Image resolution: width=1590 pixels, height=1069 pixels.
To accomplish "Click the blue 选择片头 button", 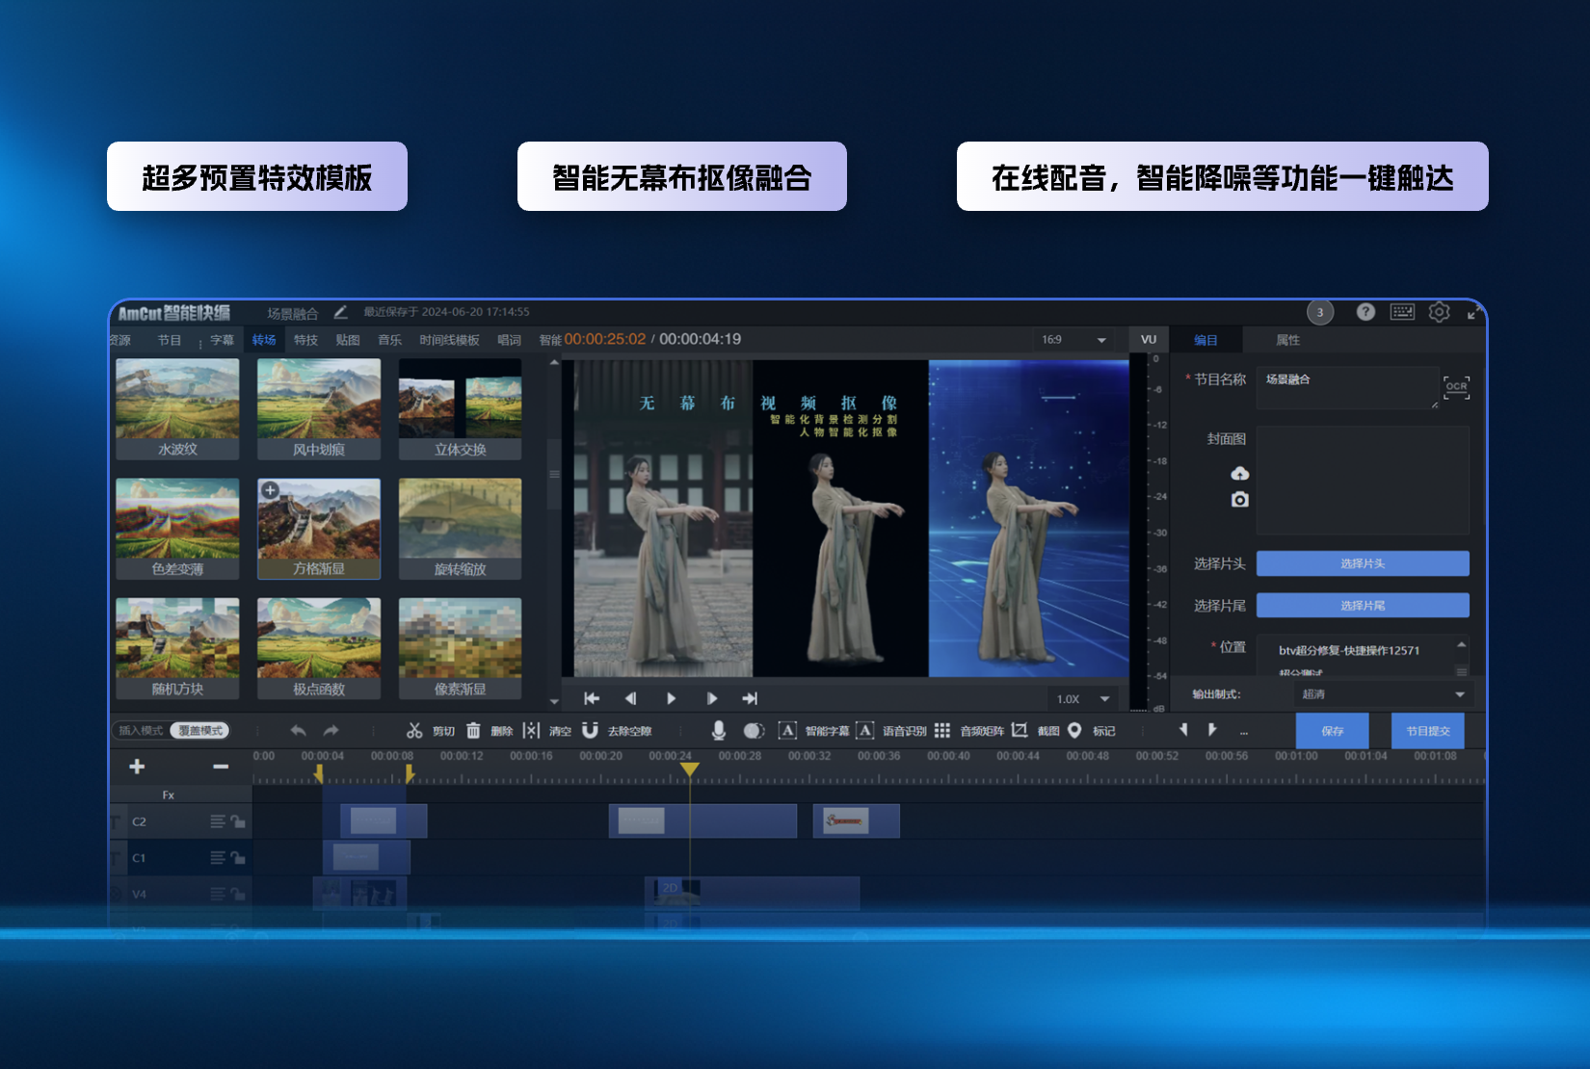I will point(1362,563).
